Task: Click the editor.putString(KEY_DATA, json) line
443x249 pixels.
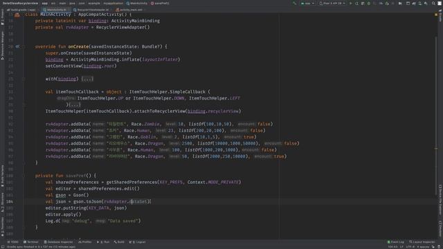Action: coord(86,207)
